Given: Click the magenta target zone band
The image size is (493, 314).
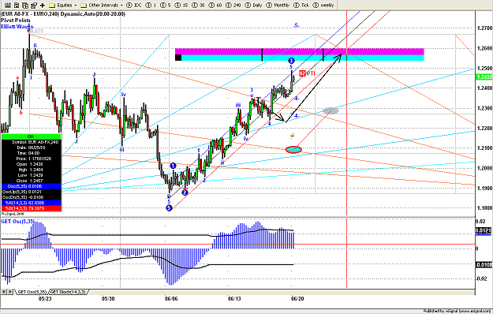Looking at the screenshot, I should click(299, 51).
